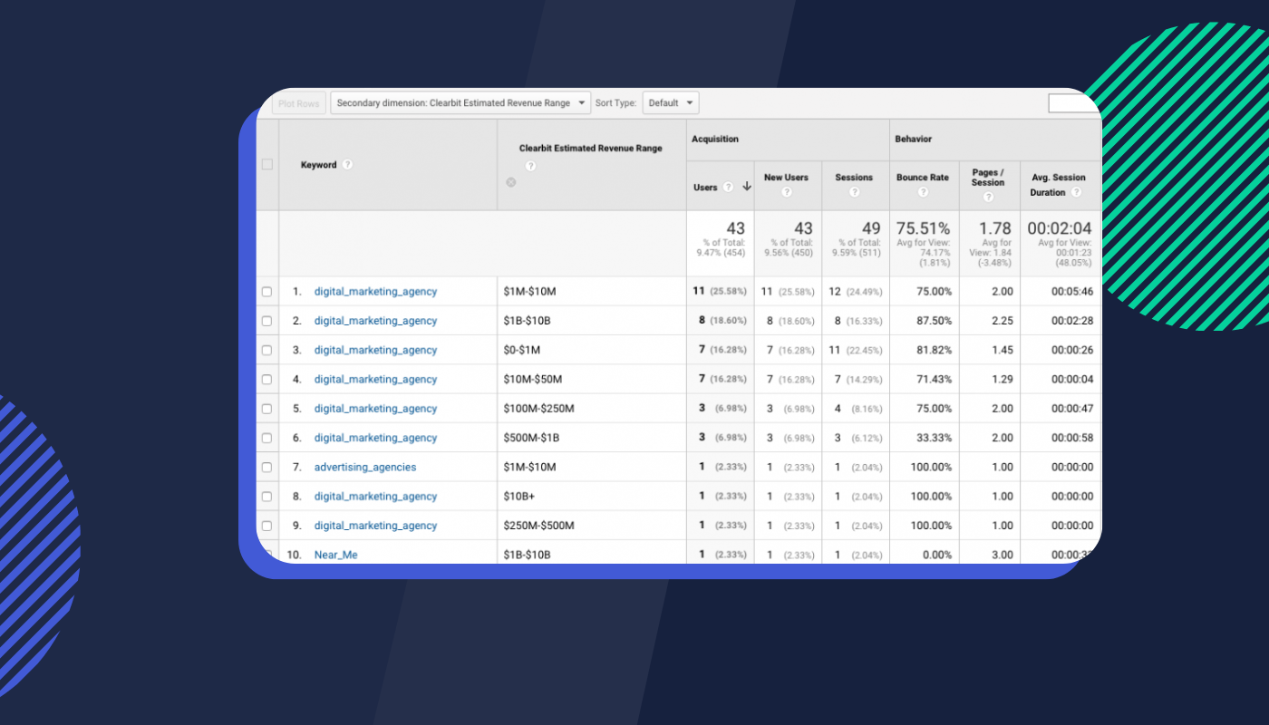Viewport: 1269px width, 725px height.
Task: Check the first digital_marketing_agency row checkbox
Action: [267, 291]
